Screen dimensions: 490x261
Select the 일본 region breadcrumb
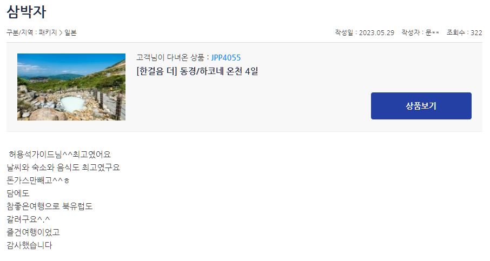coord(71,32)
